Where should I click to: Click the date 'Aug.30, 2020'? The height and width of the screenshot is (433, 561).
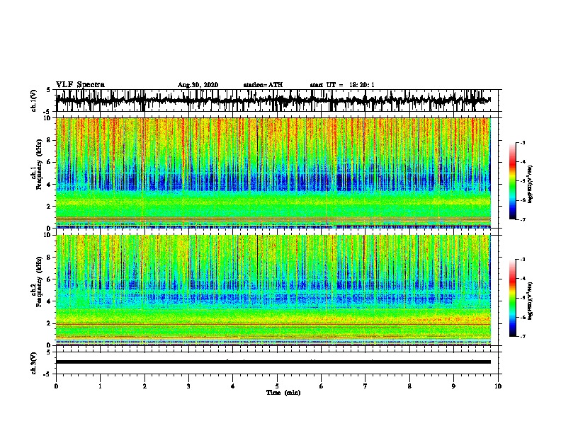tap(198, 85)
